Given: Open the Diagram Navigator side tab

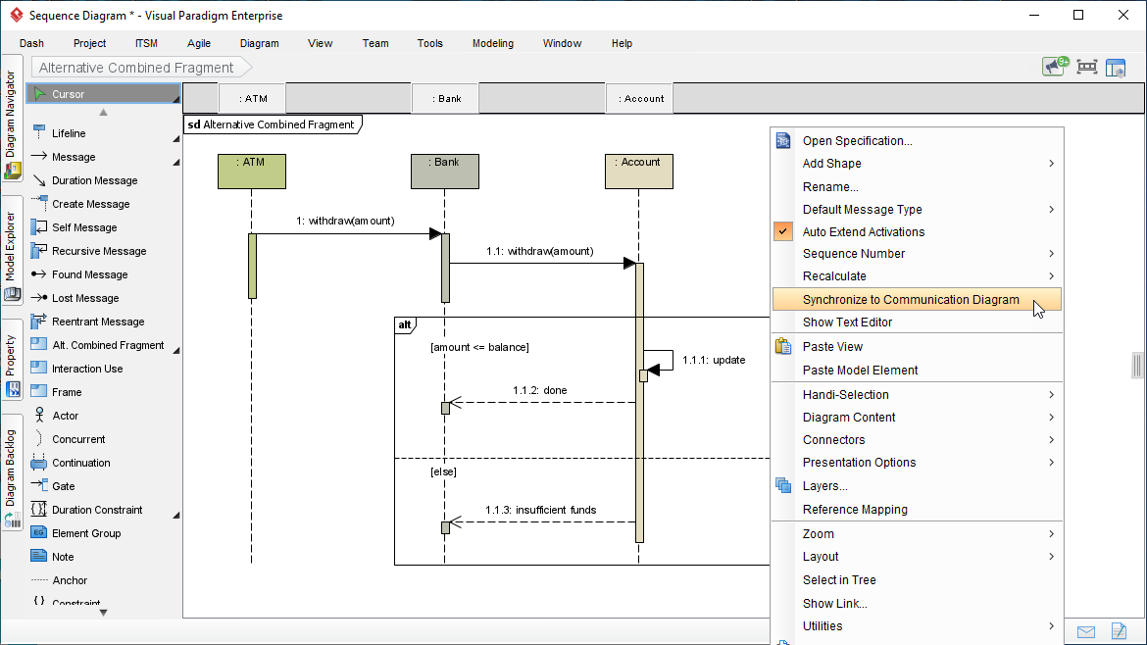Looking at the screenshot, I should pos(12,120).
